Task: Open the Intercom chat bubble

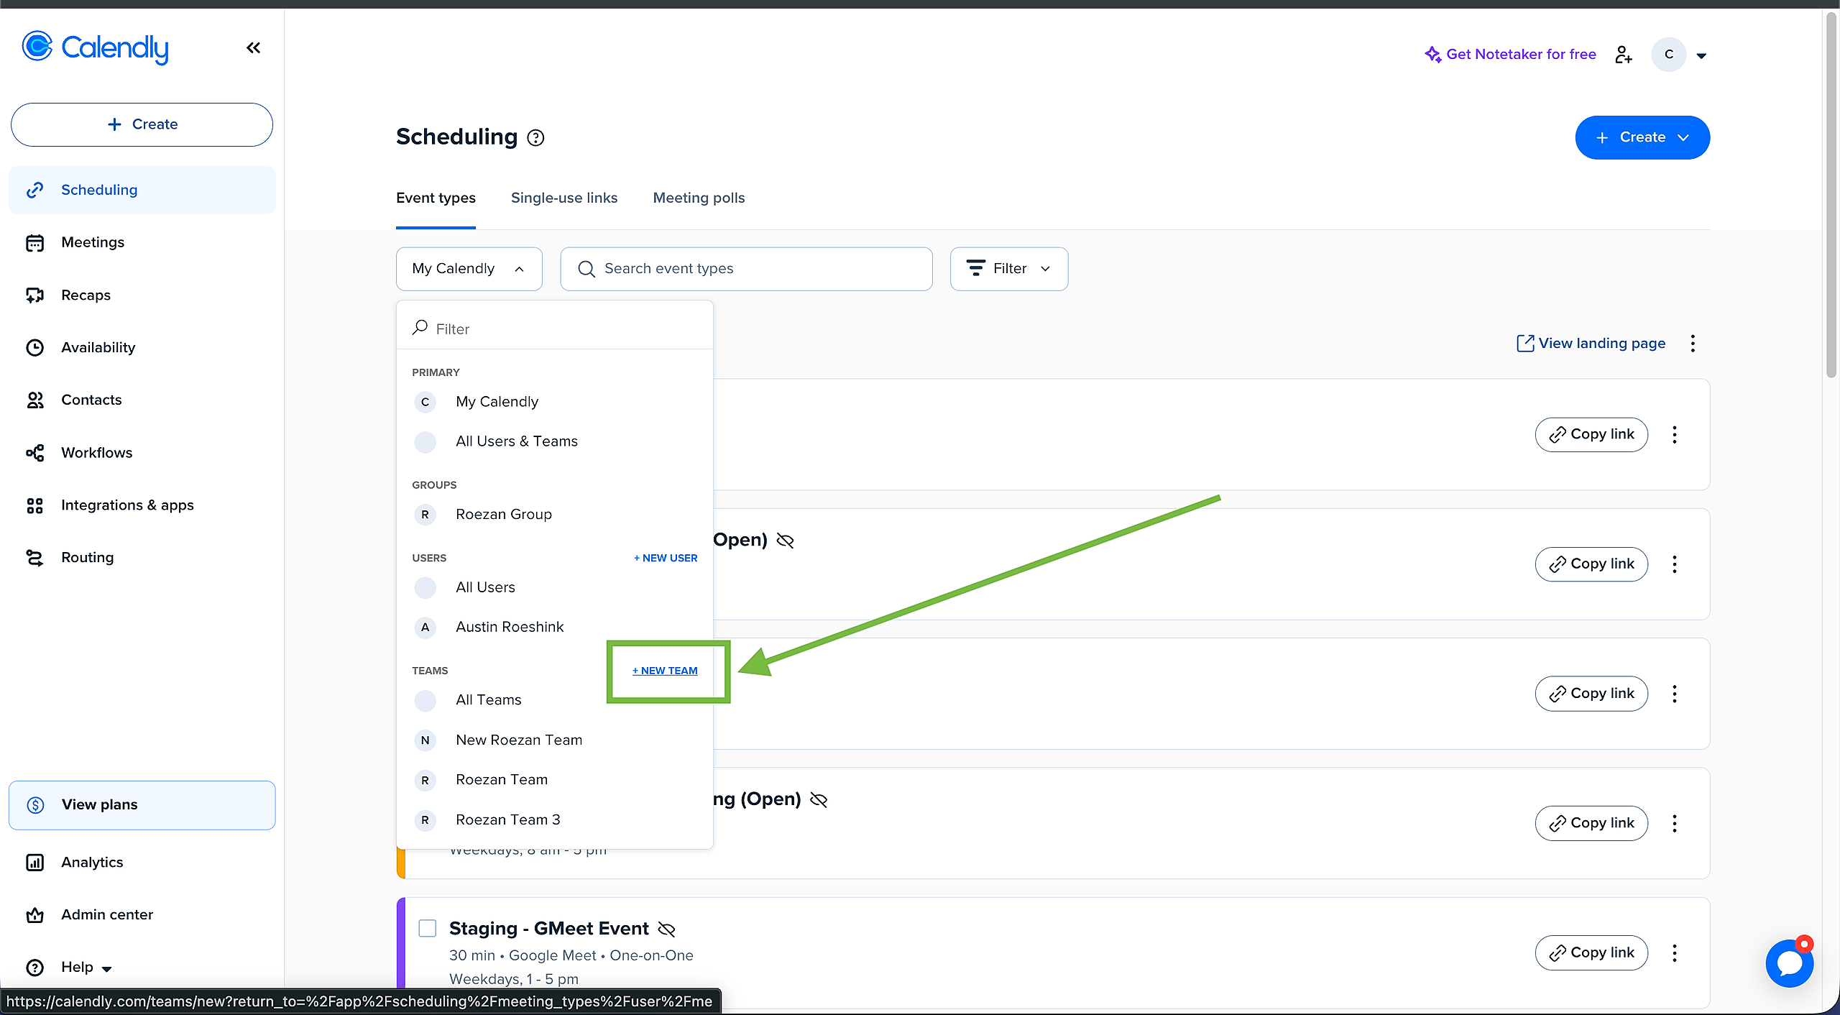Action: pos(1789,964)
